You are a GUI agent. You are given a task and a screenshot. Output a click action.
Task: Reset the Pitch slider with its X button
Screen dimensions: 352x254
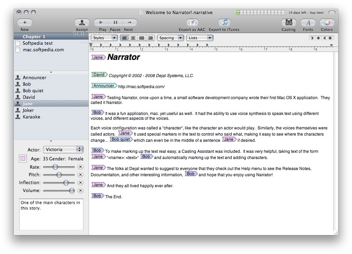point(80,174)
